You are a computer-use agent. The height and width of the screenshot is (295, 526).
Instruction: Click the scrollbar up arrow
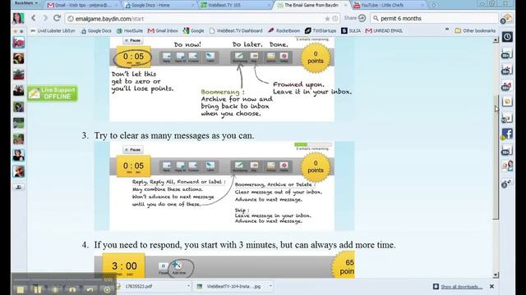(496, 40)
